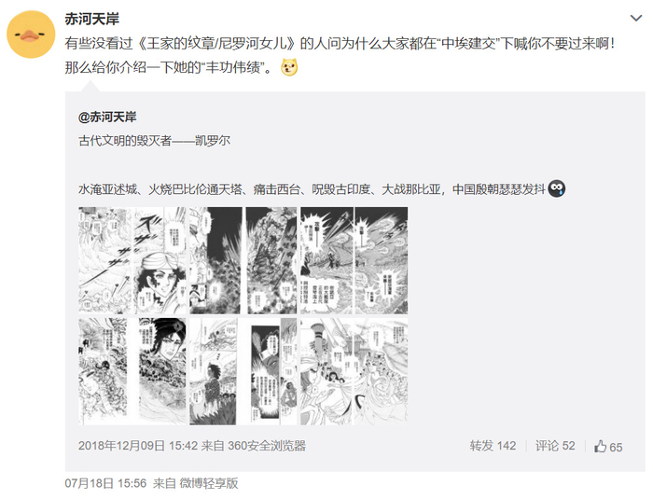Image resolution: width=653 pixels, height=499 pixels.
Task: Click the quoted text 古代文明的毁灭者——凯罗尔
Action: tap(154, 141)
